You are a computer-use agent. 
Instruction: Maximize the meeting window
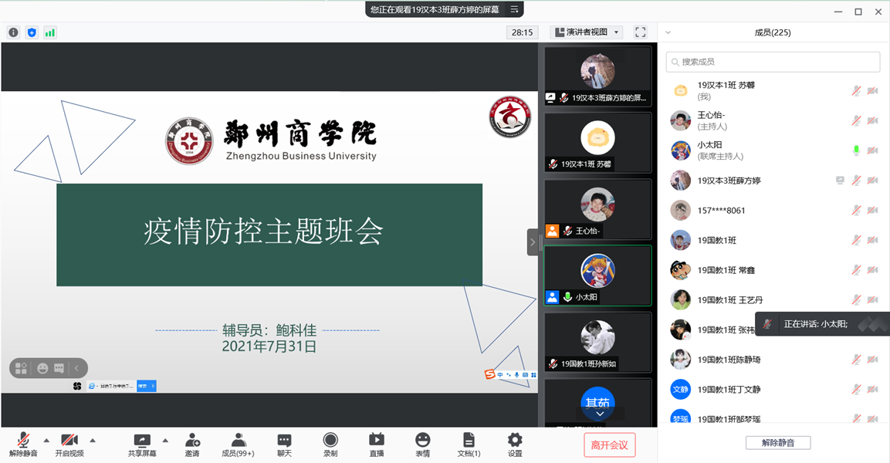pyautogui.click(x=858, y=12)
